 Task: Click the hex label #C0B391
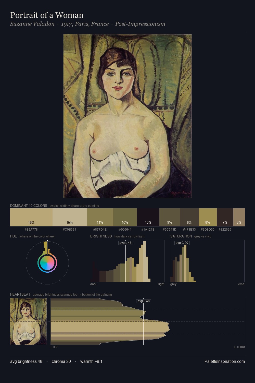pos(70,230)
